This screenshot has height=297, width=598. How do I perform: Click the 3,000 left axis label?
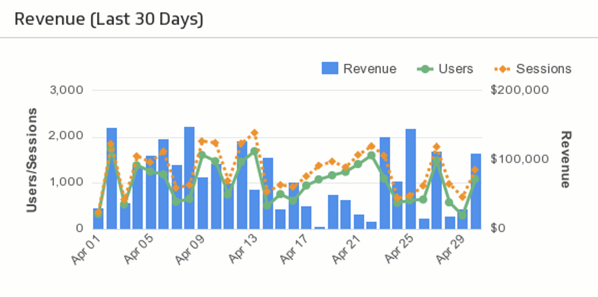click(x=66, y=90)
